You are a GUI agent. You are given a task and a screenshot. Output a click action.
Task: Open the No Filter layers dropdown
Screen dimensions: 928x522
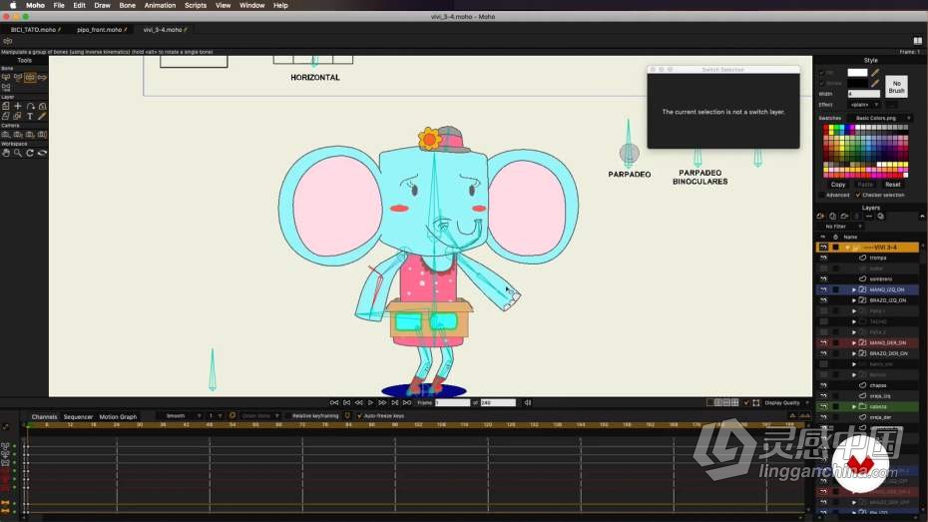pyautogui.click(x=841, y=227)
